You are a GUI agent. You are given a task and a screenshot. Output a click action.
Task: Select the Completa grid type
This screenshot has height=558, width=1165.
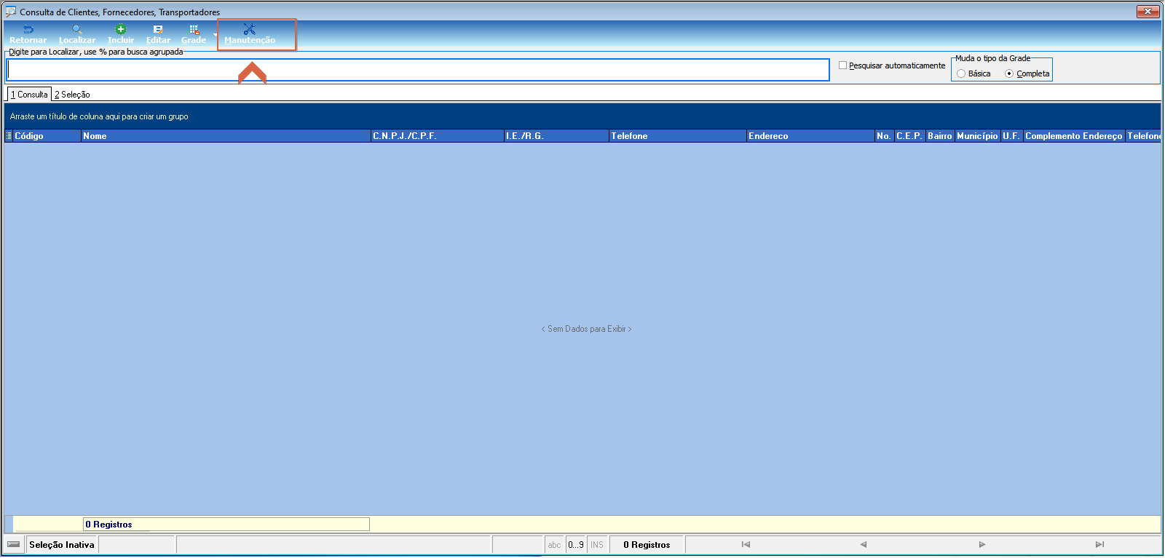1009,73
